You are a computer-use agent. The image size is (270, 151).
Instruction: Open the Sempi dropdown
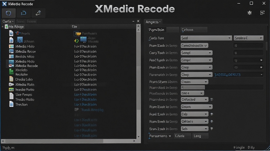click(x=196, y=53)
